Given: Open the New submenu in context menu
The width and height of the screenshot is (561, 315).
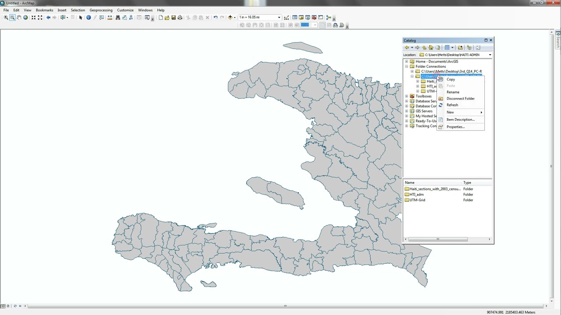Looking at the screenshot, I should pyautogui.click(x=461, y=112).
